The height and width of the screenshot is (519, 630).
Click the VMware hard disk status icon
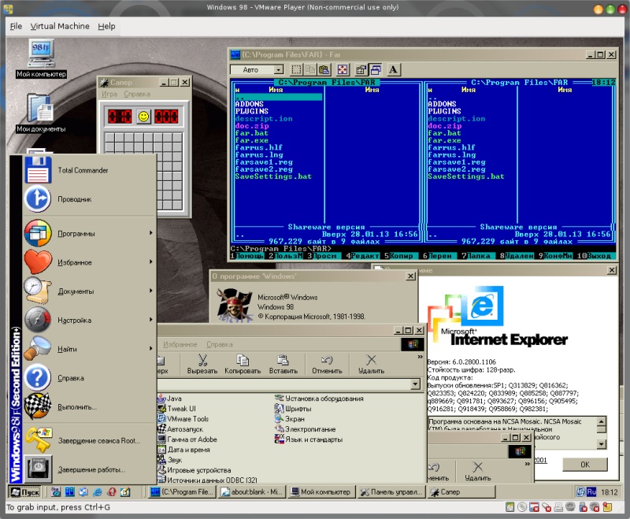point(510,507)
